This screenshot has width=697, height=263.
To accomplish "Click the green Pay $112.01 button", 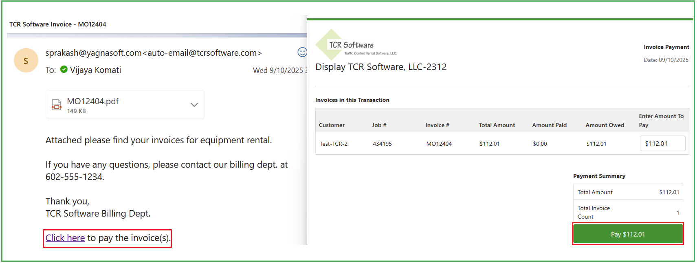I will (628, 234).
